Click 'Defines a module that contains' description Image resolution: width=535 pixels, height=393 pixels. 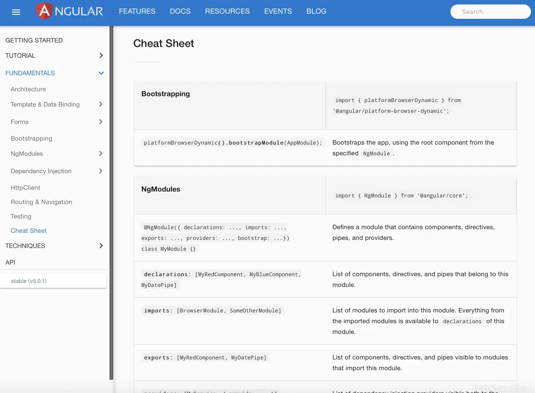pos(413,232)
